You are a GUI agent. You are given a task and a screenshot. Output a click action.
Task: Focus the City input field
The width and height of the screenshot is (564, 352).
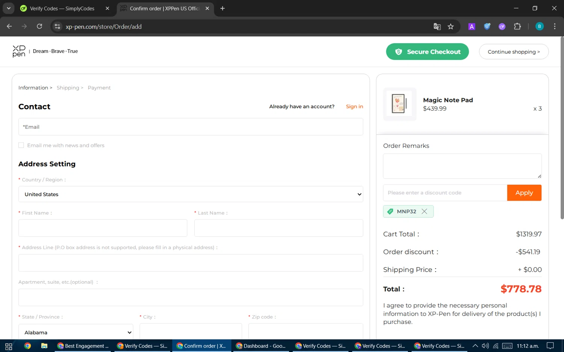(x=191, y=331)
